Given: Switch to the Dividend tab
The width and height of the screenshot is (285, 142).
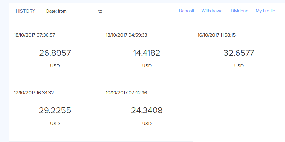Looking at the screenshot, I should point(239,11).
